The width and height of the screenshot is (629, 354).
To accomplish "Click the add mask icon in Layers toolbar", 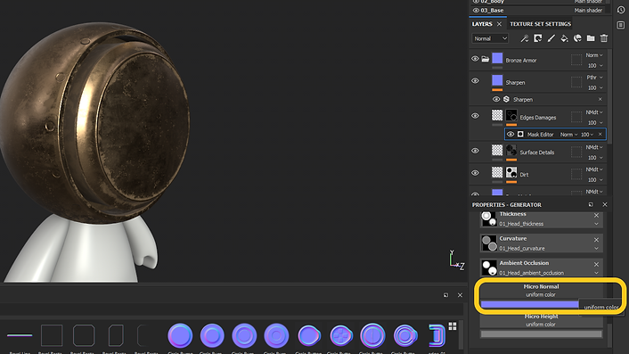I will [537, 38].
